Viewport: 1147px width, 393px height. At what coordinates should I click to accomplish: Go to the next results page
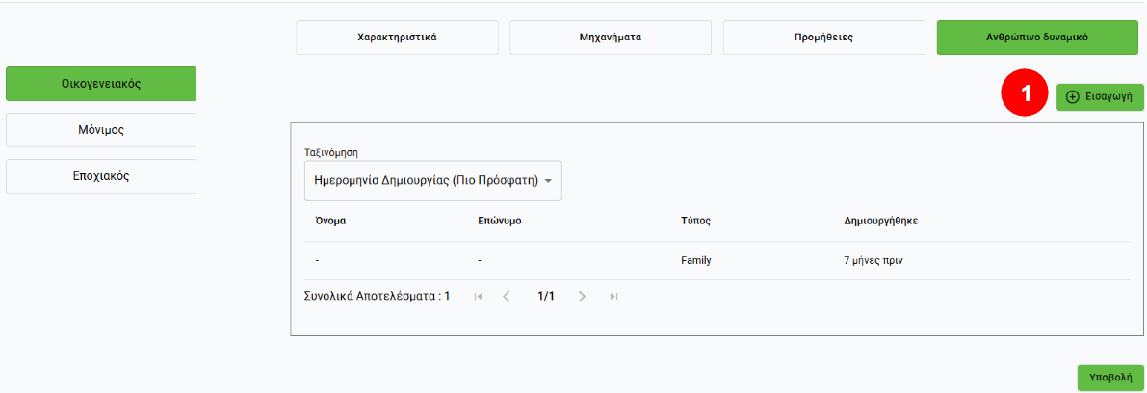pos(582,297)
